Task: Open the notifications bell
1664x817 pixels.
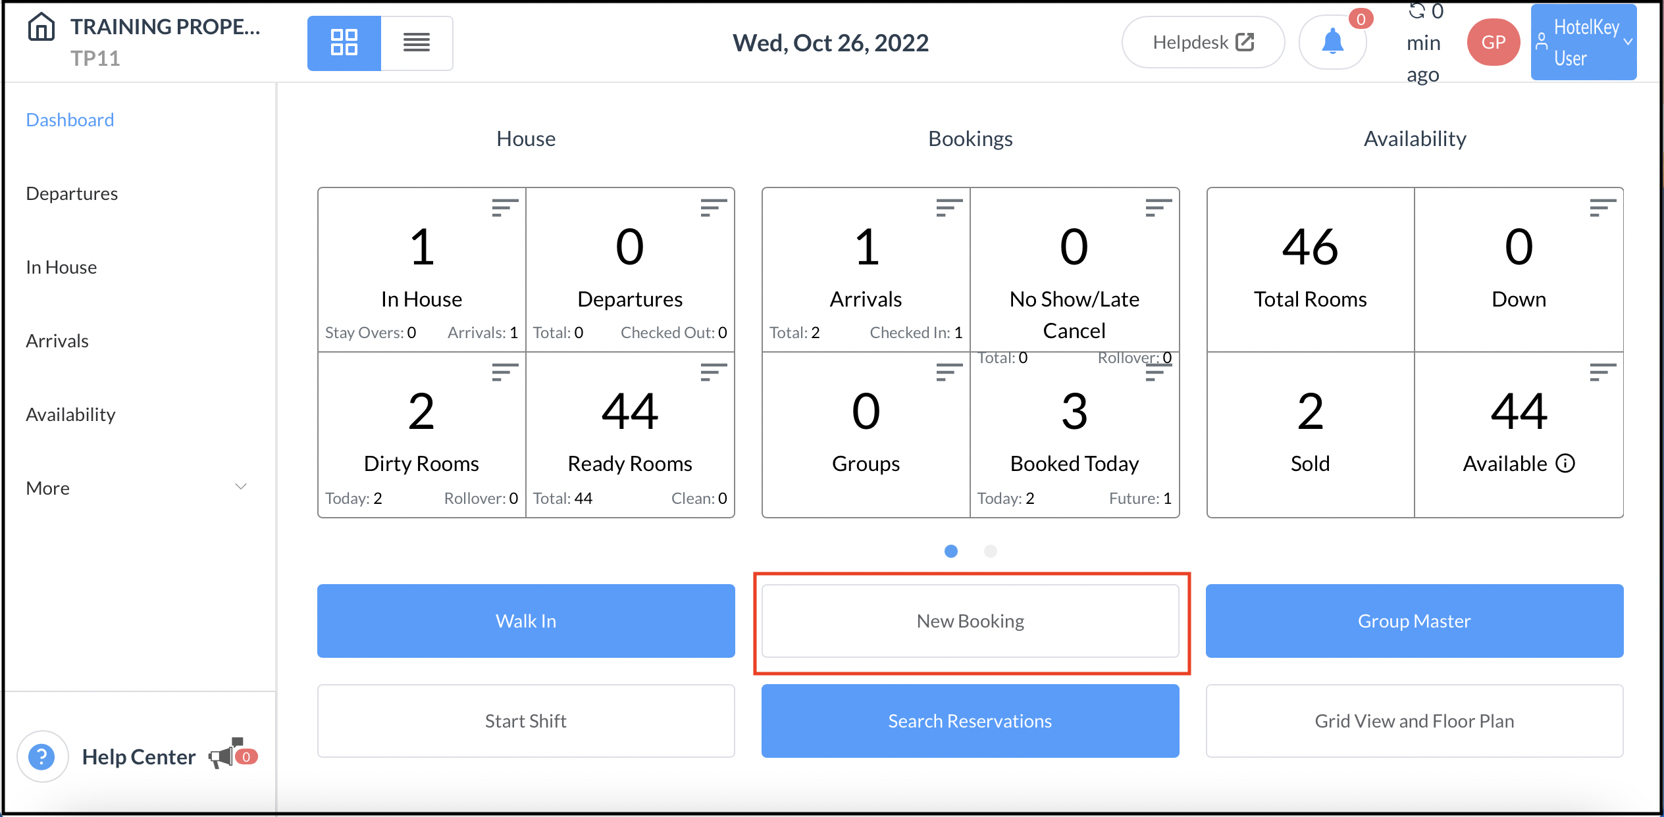Action: (1332, 41)
